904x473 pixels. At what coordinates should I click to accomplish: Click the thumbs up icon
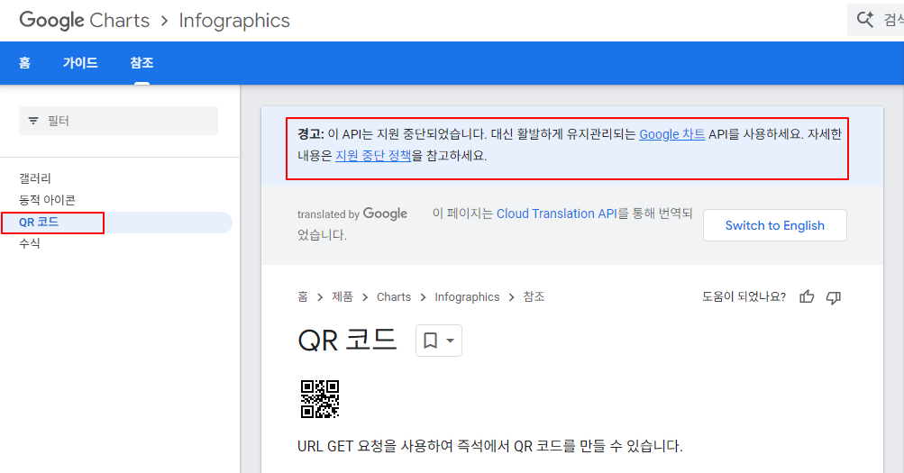807,296
